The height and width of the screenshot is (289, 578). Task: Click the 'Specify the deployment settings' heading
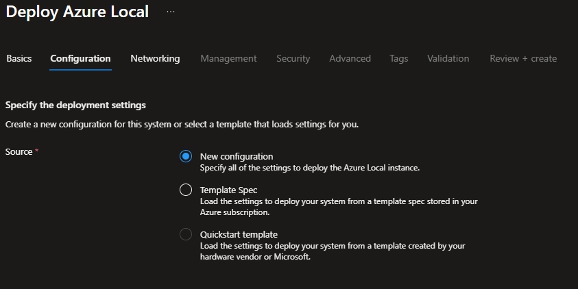tap(75, 105)
